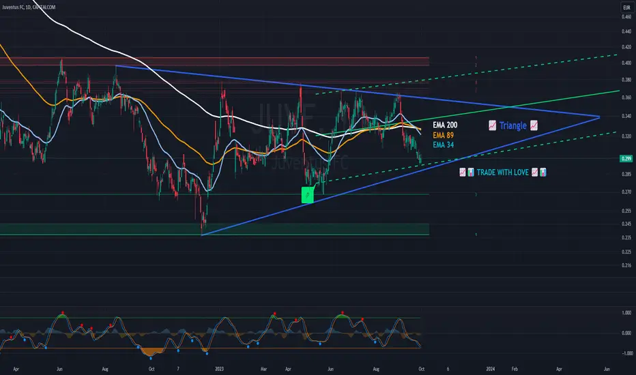Click the 0.420 price on the axis
The image size is (636, 375).
tap(626, 46)
